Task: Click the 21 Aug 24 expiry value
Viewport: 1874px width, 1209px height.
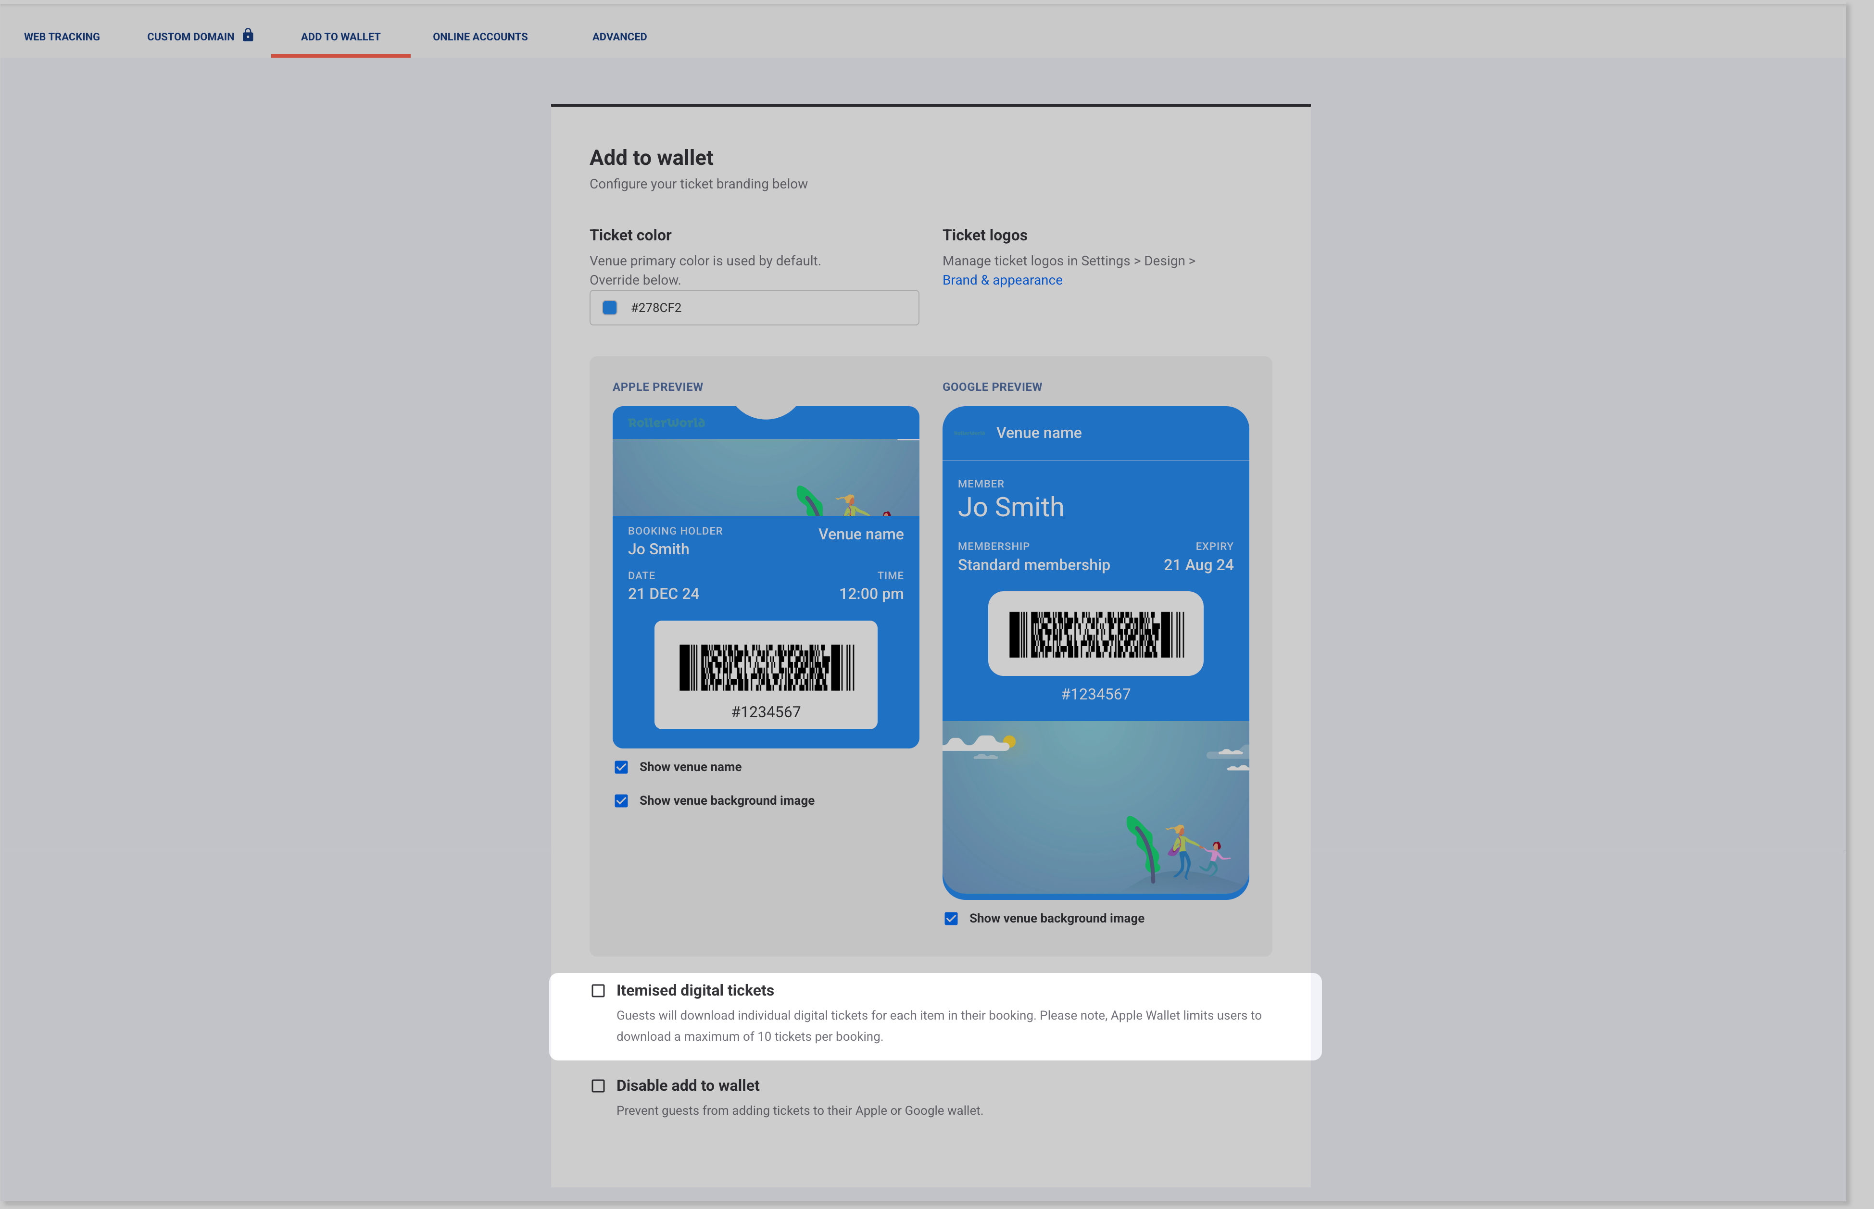Action: click(1199, 565)
